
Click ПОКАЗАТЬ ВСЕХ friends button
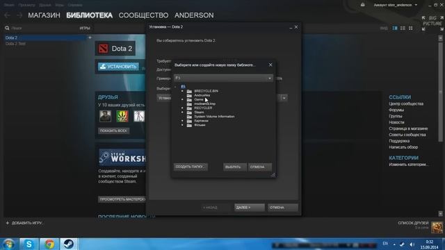tap(113, 131)
